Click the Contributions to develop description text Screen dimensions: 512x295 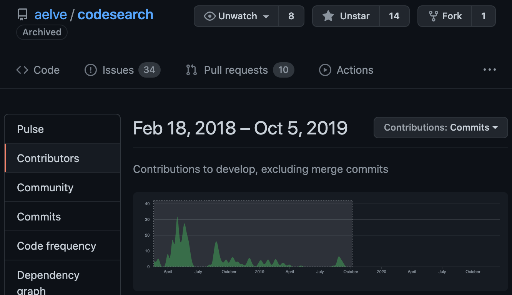pos(261,169)
